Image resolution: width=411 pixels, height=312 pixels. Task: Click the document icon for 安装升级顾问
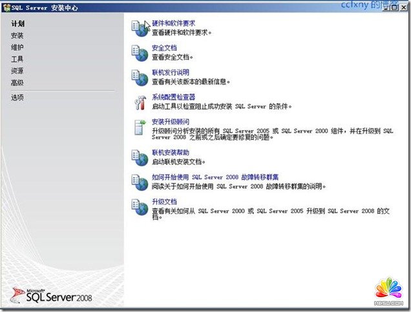pyautogui.click(x=140, y=127)
